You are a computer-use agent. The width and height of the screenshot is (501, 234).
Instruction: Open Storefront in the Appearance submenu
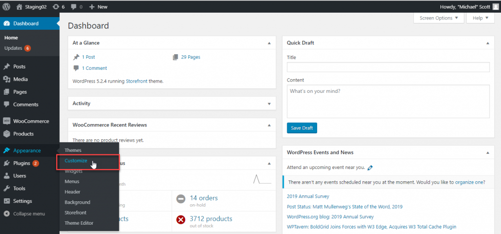coord(75,213)
